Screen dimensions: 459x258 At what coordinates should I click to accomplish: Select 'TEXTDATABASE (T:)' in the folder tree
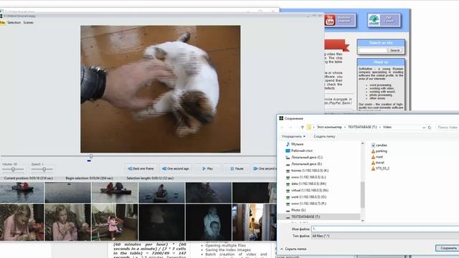click(306, 216)
